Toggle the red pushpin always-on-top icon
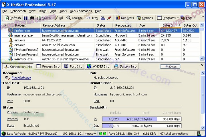 click(109, 18)
